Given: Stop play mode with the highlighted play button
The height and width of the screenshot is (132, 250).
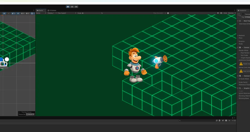Looking at the screenshot, I should coord(68,7).
